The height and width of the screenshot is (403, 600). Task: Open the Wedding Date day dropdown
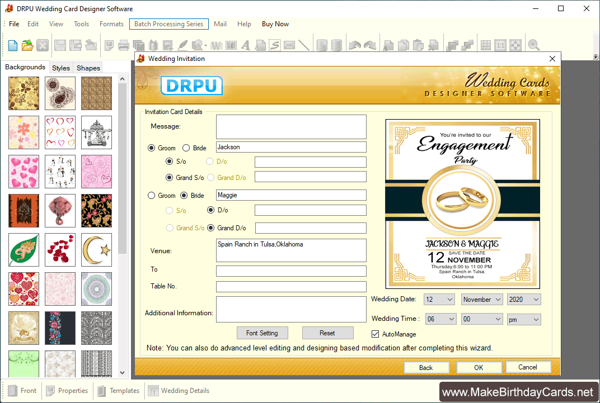[439, 300]
